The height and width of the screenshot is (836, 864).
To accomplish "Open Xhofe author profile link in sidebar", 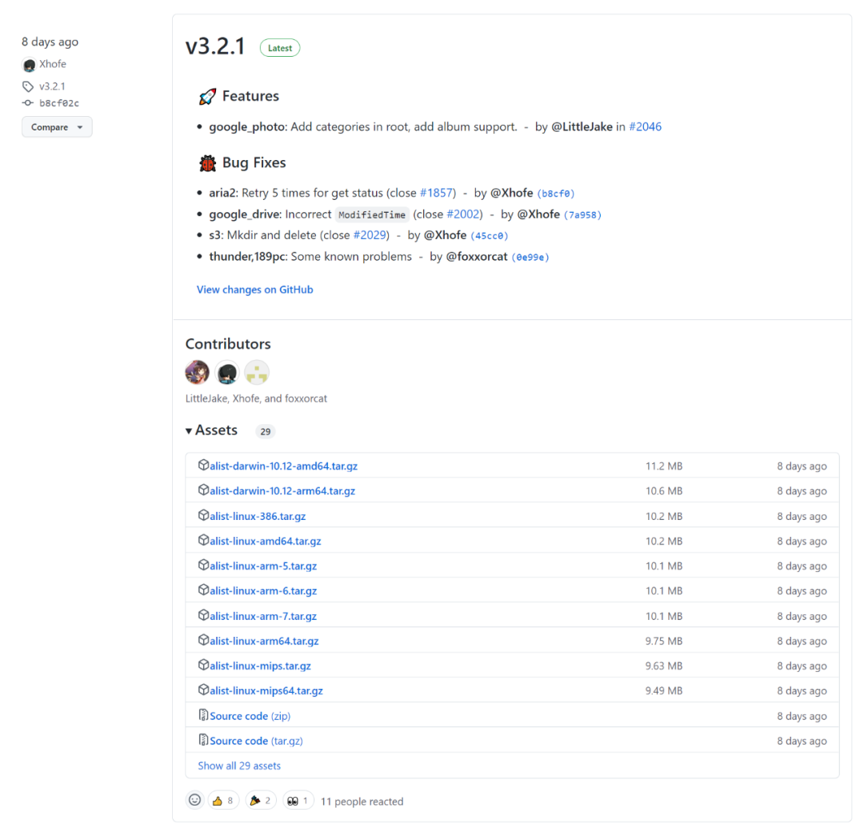I will point(53,64).
